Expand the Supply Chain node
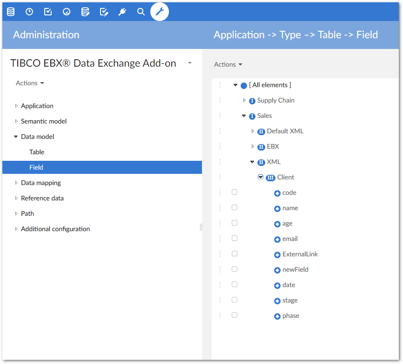Image resolution: width=403 pixels, height=364 pixels. (244, 100)
